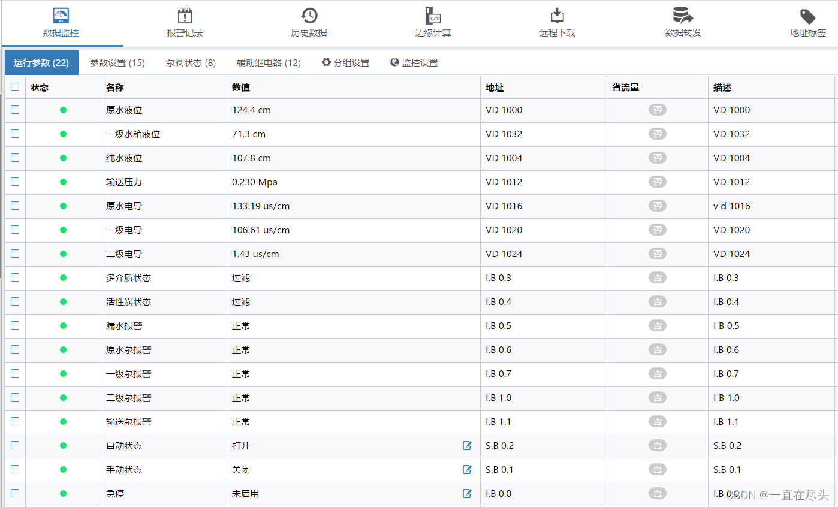Check the 一级泵报警 row checkbox
Screen dimensions: 838x507
tap(15, 373)
